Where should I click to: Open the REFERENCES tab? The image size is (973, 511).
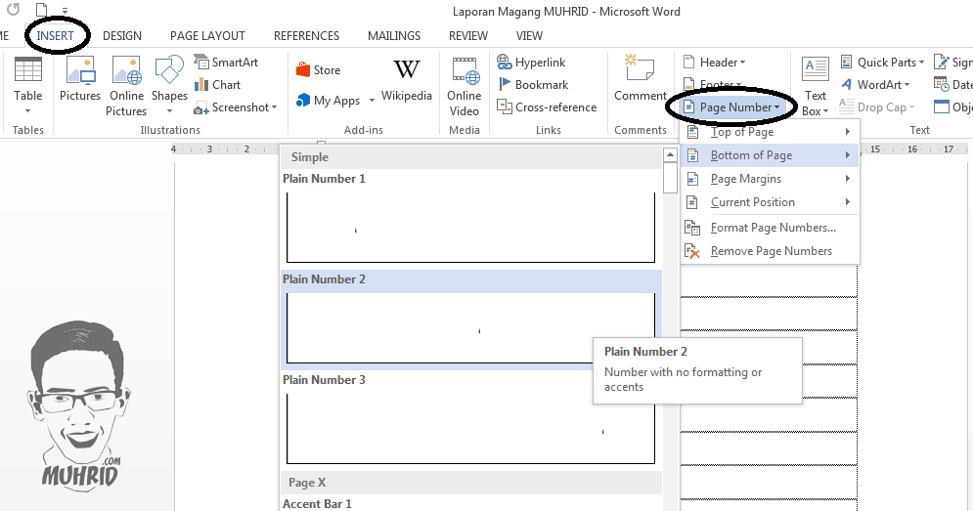coord(306,36)
